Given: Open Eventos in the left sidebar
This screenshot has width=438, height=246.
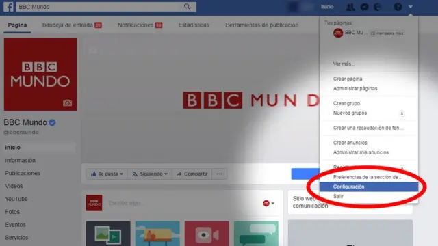Looking at the screenshot, I should [x=15, y=225].
